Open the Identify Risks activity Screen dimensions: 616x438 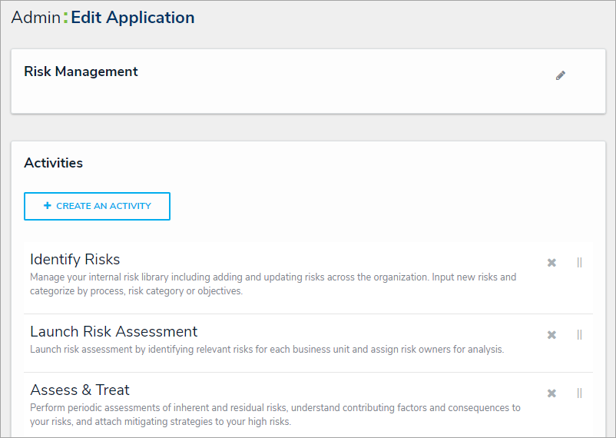click(x=75, y=259)
